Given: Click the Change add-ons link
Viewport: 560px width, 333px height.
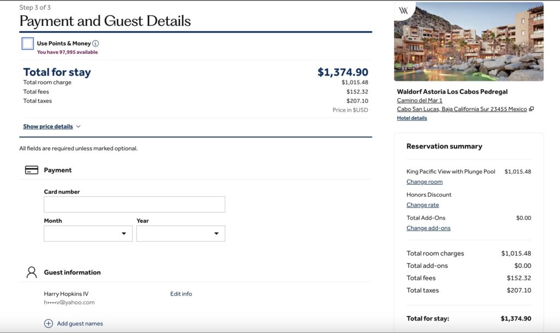Looking at the screenshot, I should click(428, 228).
